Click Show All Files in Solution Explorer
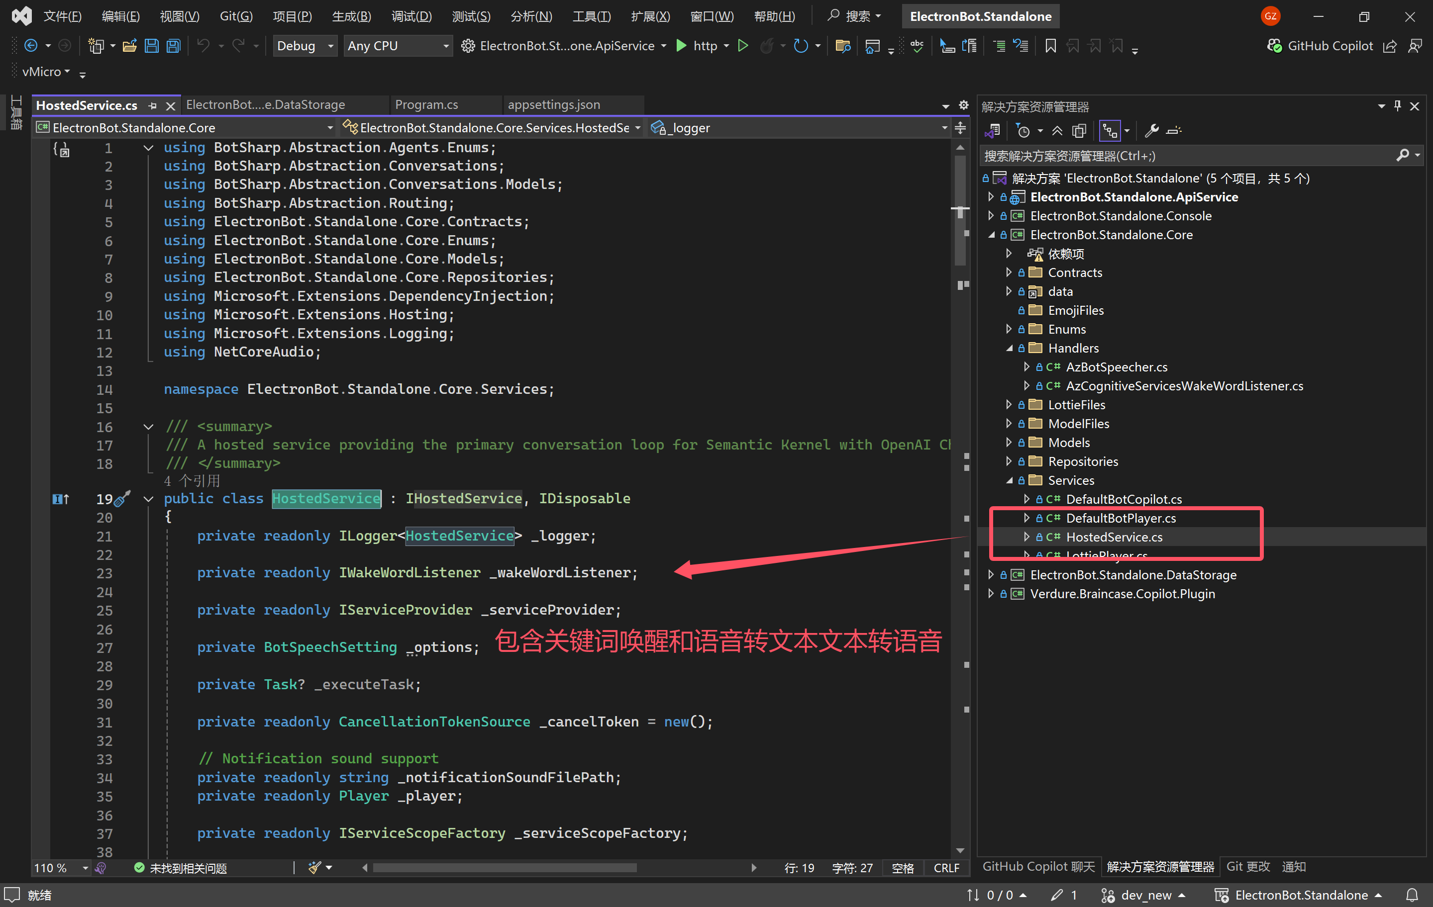 click(x=1079, y=131)
